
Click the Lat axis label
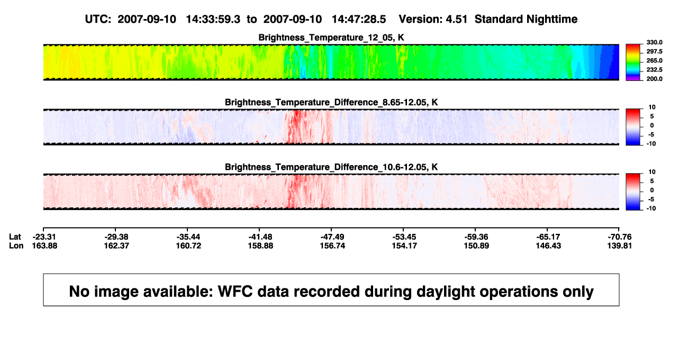15,237
